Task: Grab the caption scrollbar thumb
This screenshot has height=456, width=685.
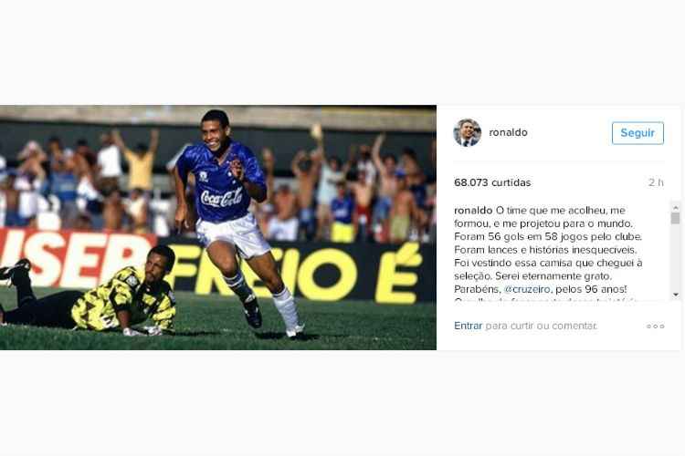Action: coord(676,218)
